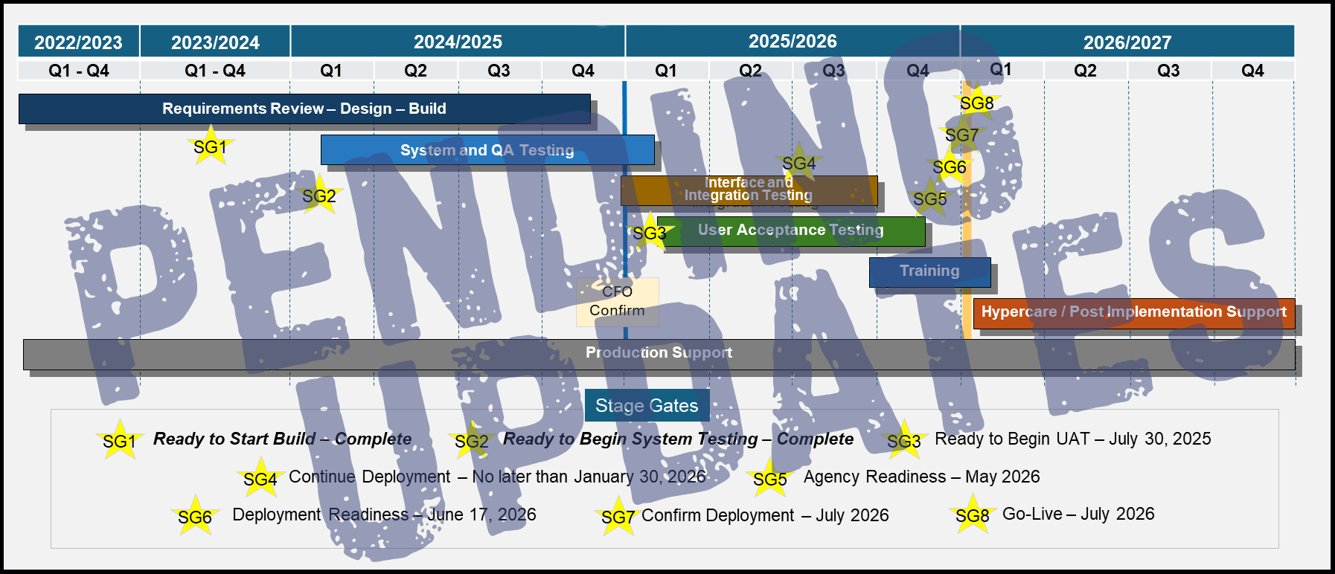Select the Training bar
1335x574 pixels.
(929, 271)
